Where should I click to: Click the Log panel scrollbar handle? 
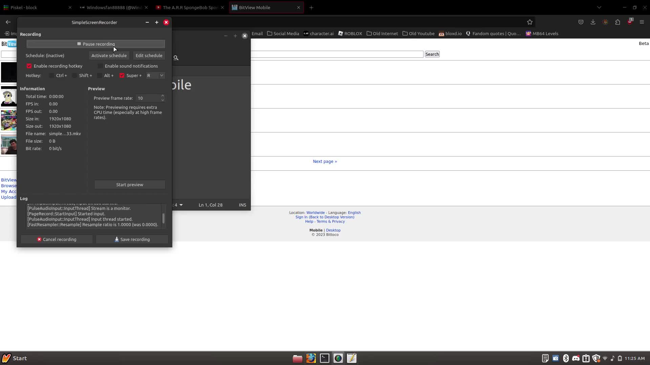click(164, 218)
